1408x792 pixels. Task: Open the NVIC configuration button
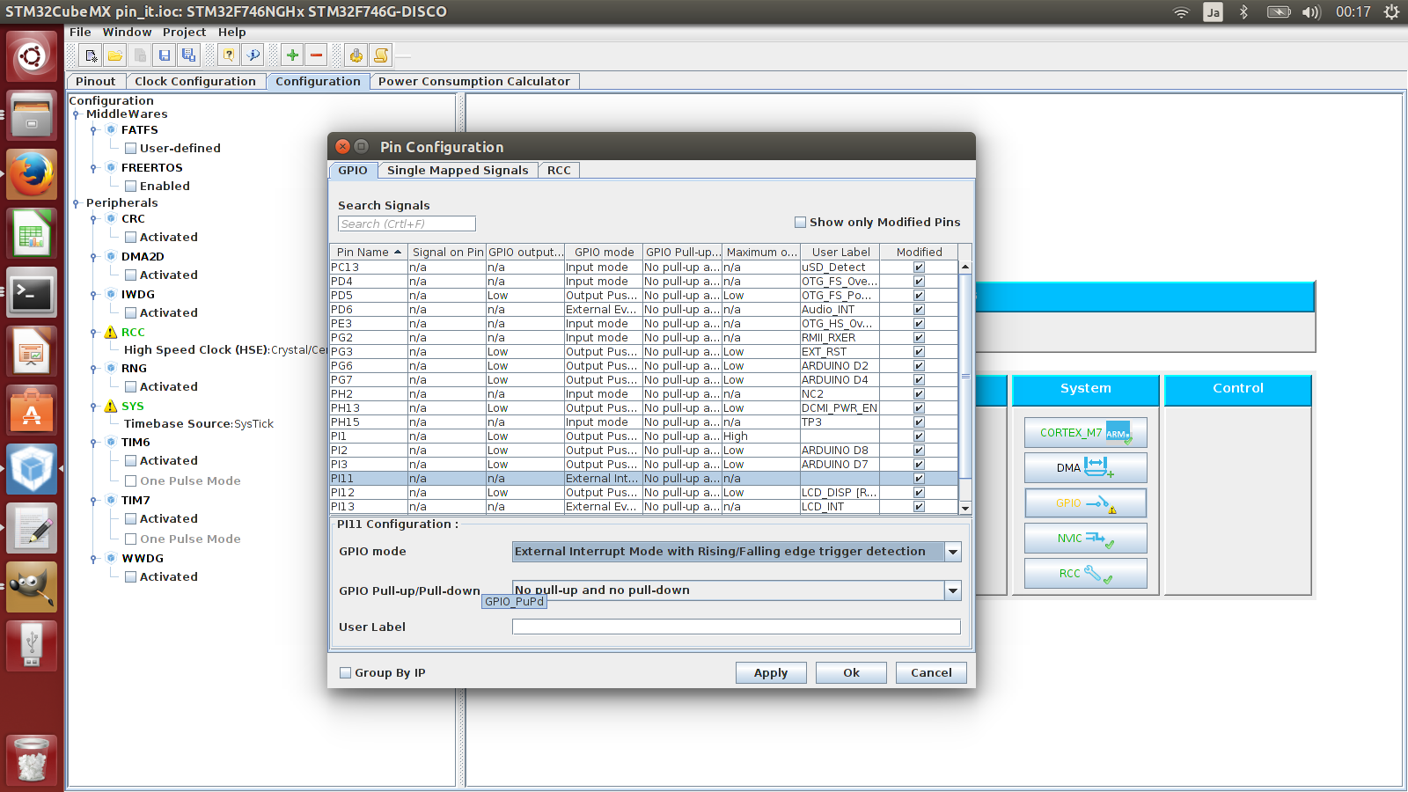click(1085, 538)
